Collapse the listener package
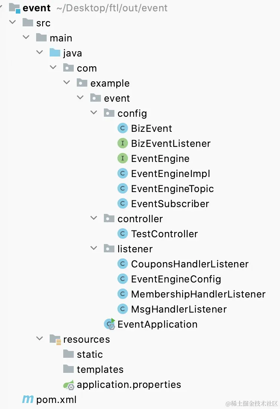Image resolution: width=280 pixels, height=409 pixels. (94, 249)
